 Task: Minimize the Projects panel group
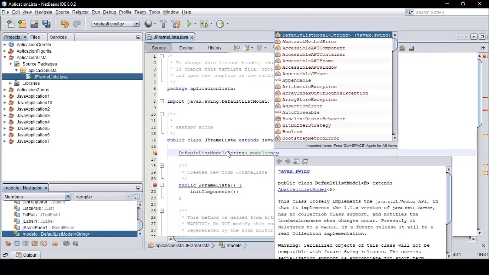(x=138, y=37)
